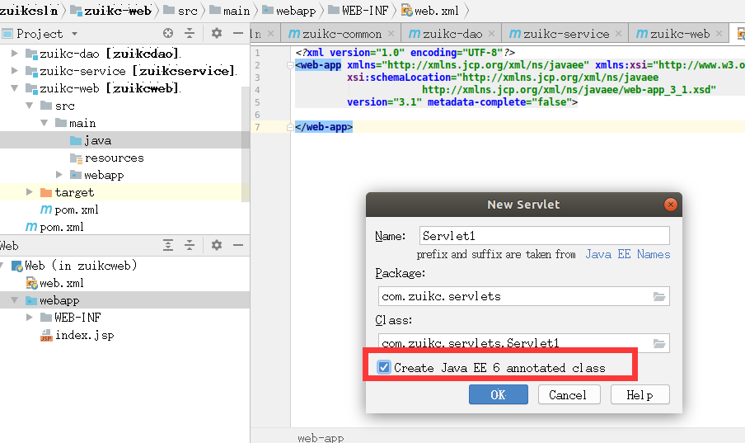Click the expand-all icon in Web panel

click(168, 245)
